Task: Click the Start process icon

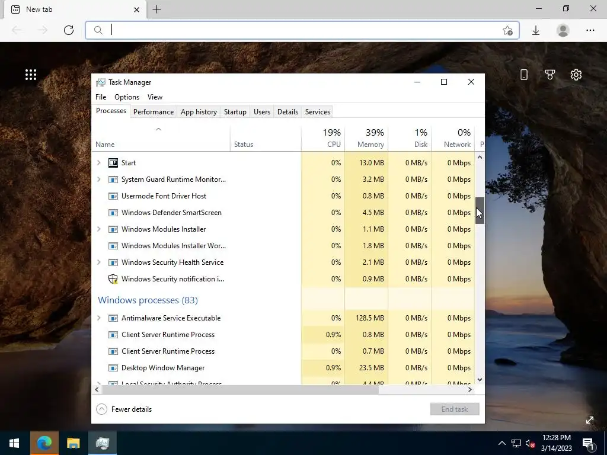Action: (113, 163)
